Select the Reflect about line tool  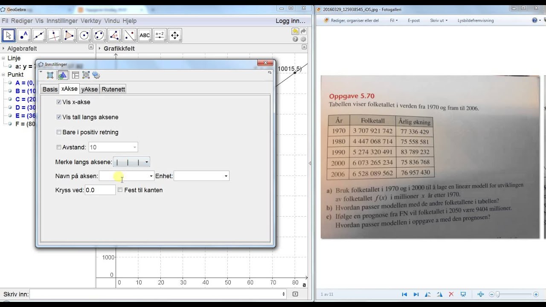(130, 35)
